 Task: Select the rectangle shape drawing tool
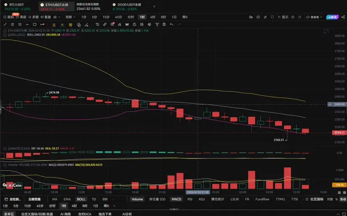35,25
